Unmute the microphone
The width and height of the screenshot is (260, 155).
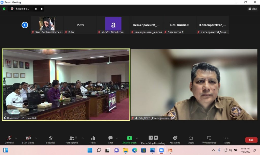[x=9, y=138]
